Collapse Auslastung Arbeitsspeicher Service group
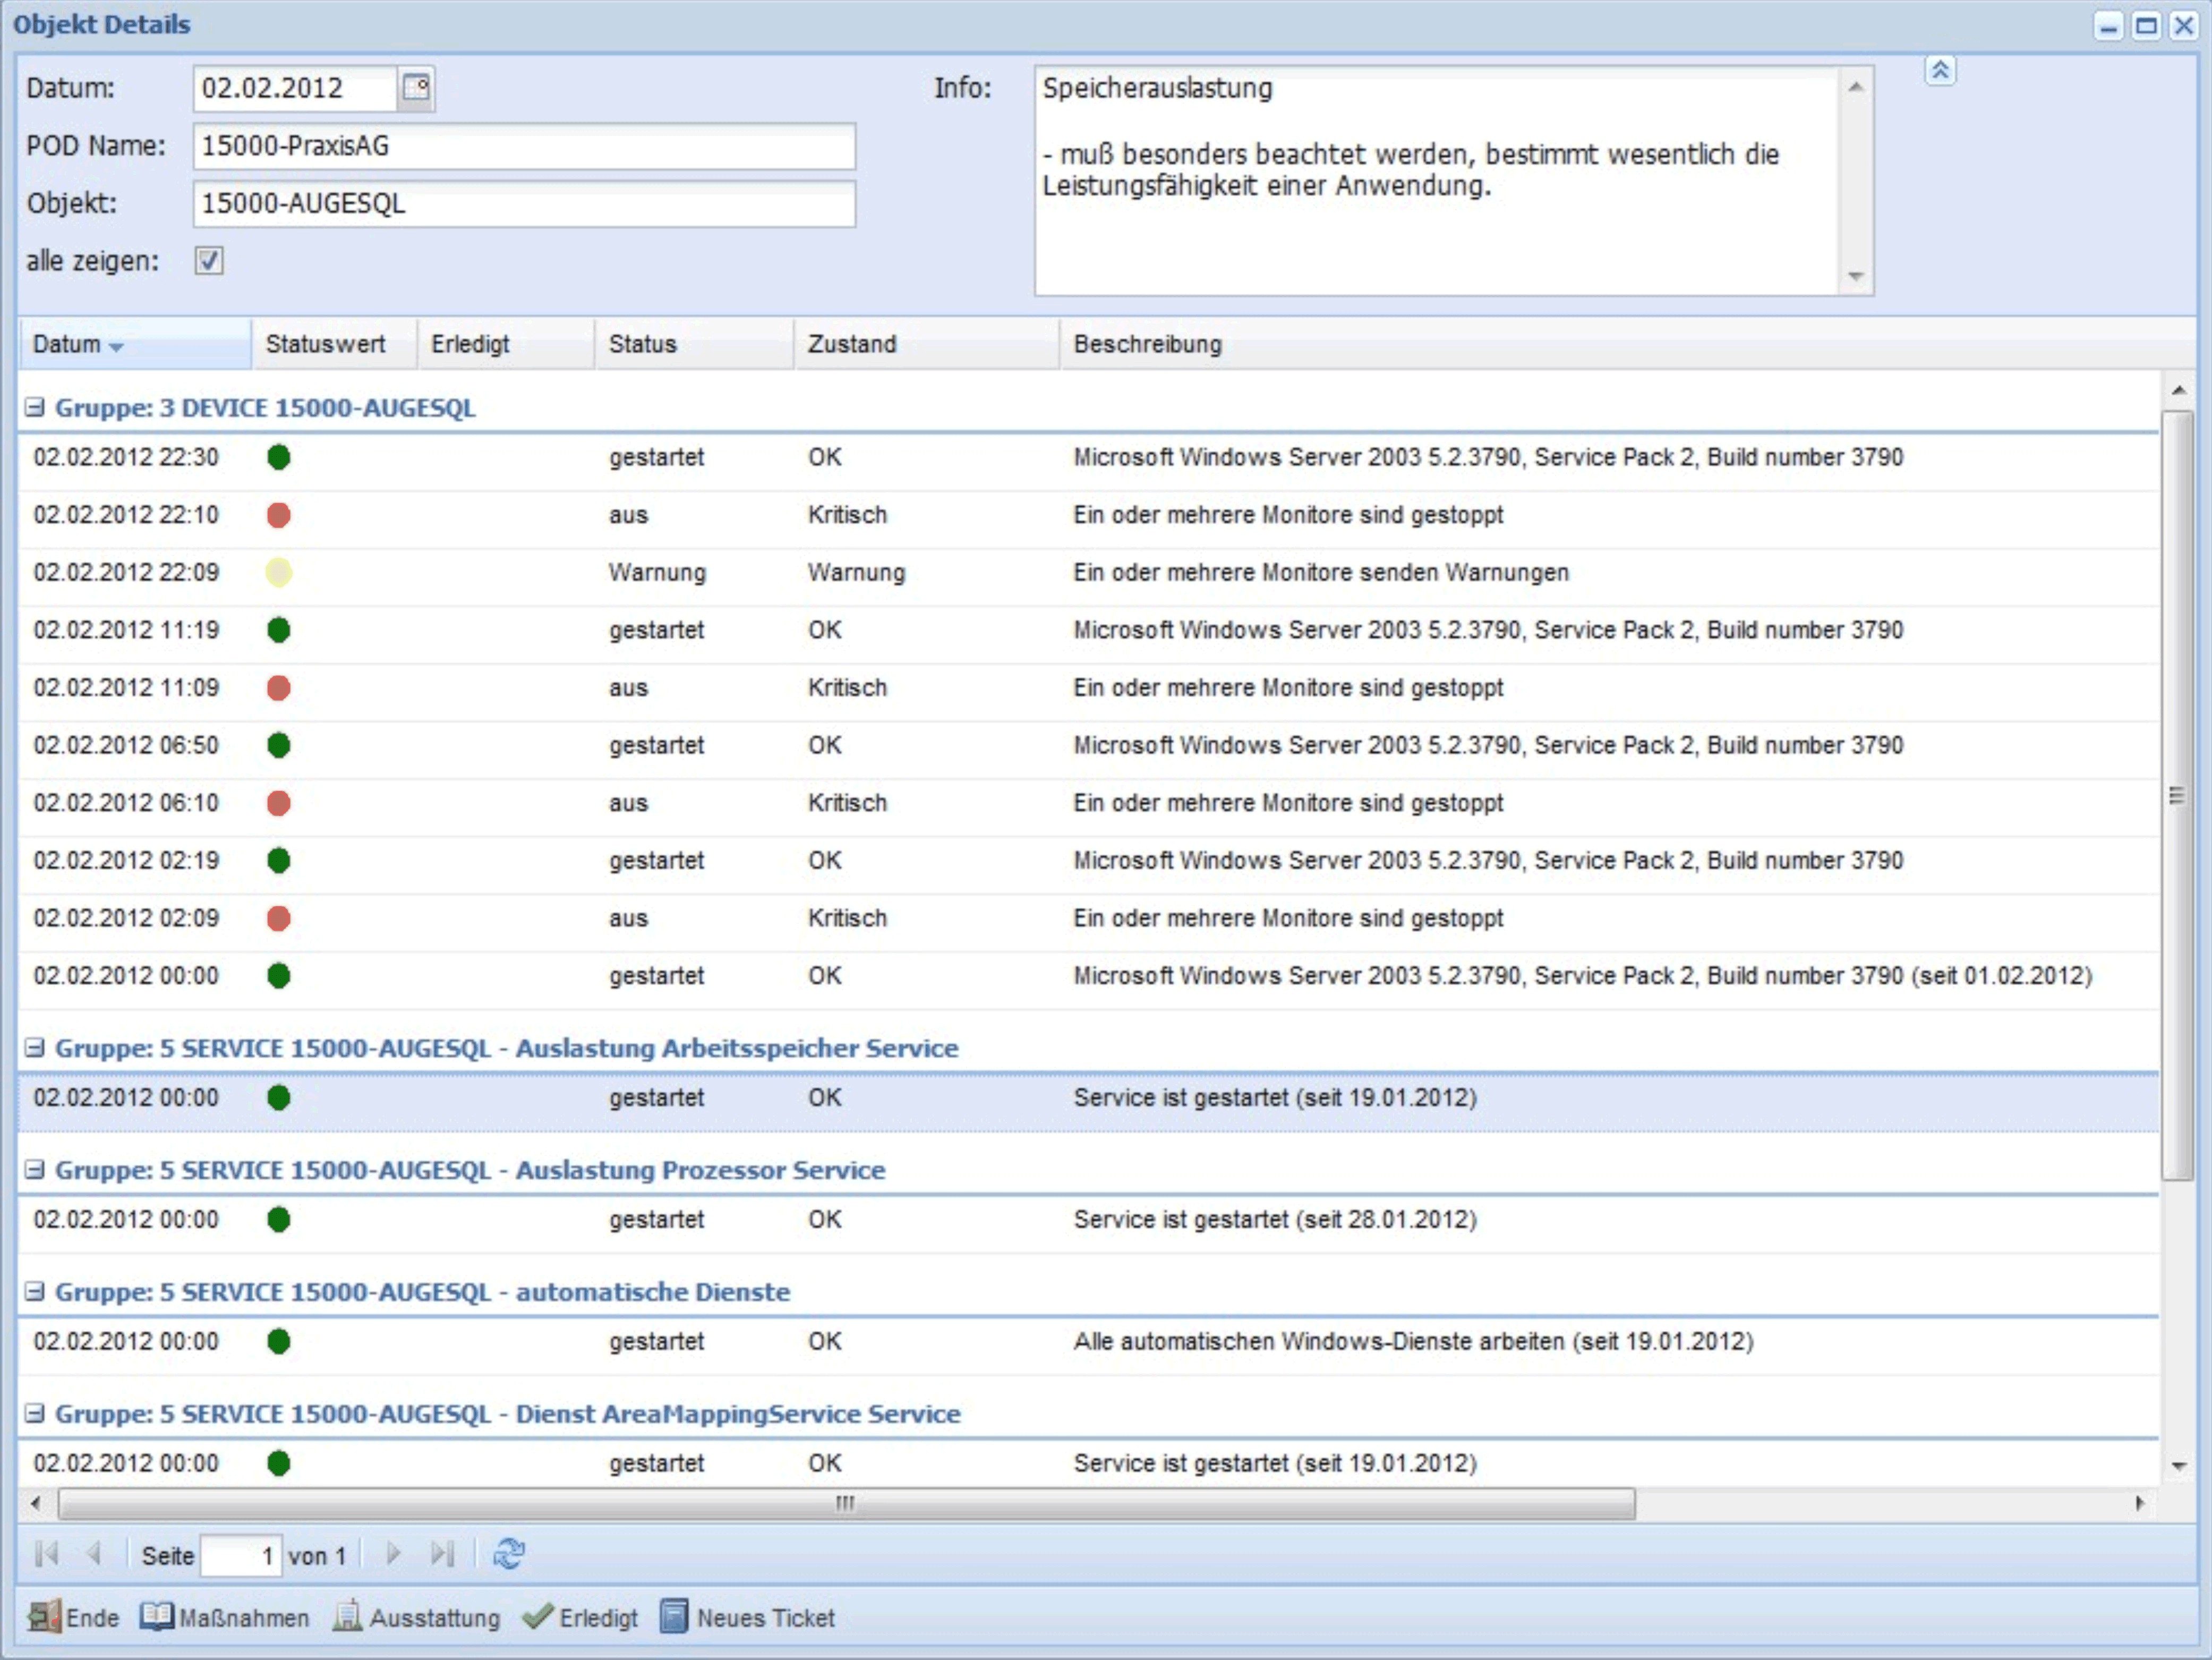This screenshot has height=1660, width=2212. 35,1047
